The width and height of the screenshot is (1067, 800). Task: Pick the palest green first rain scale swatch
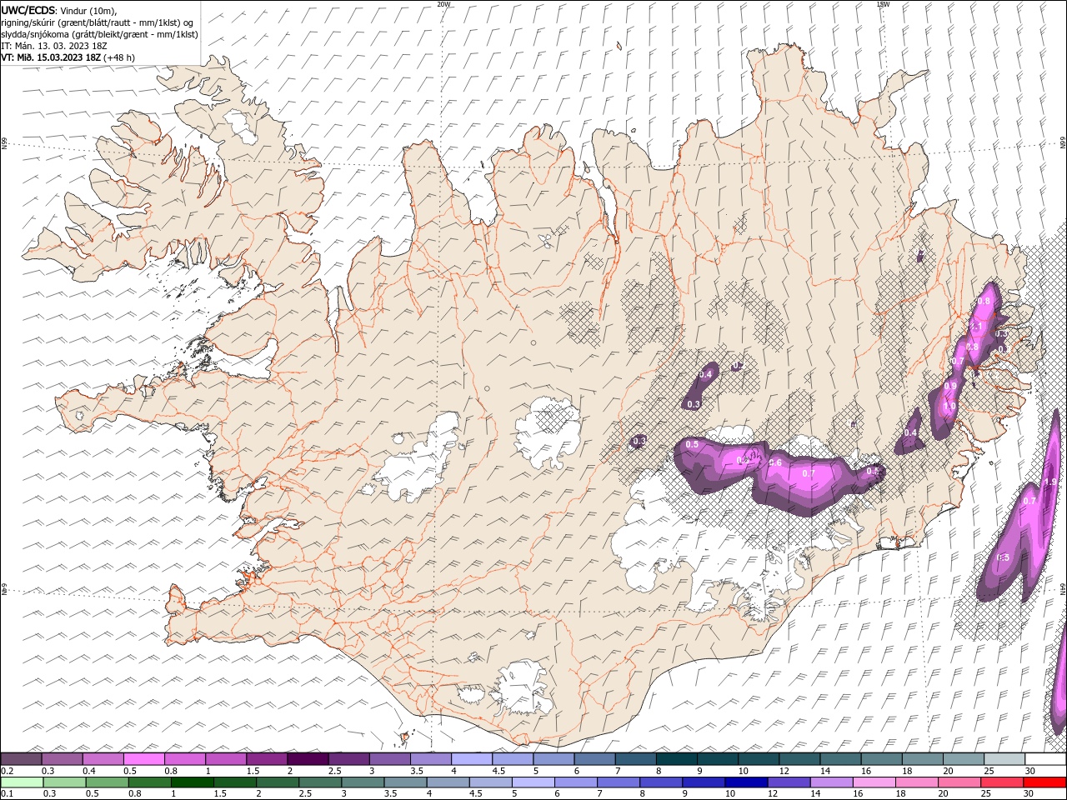22,782
